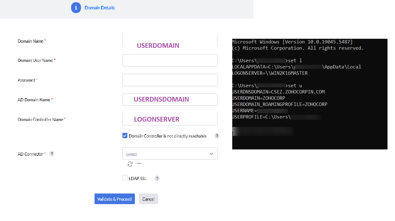This screenshot has height=221, width=395.
Task: Click the Password input field
Action: pyautogui.click(x=170, y=80)
